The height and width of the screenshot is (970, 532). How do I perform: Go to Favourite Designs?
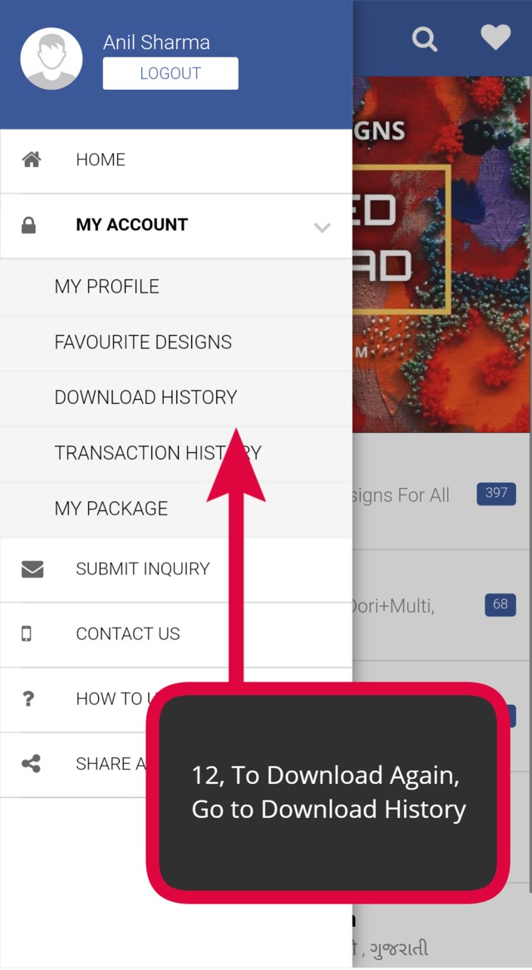tap(176, 342)
